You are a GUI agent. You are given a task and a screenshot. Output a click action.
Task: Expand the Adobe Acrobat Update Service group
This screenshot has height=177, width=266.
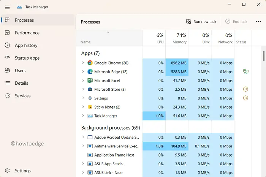[83, 137]
